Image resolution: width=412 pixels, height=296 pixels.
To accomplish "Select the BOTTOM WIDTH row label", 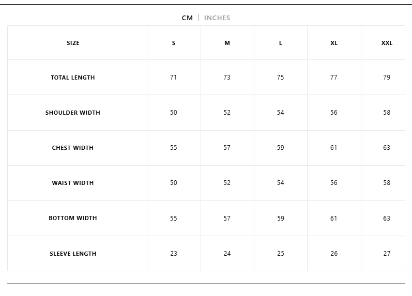I will (x=73, y=218).
